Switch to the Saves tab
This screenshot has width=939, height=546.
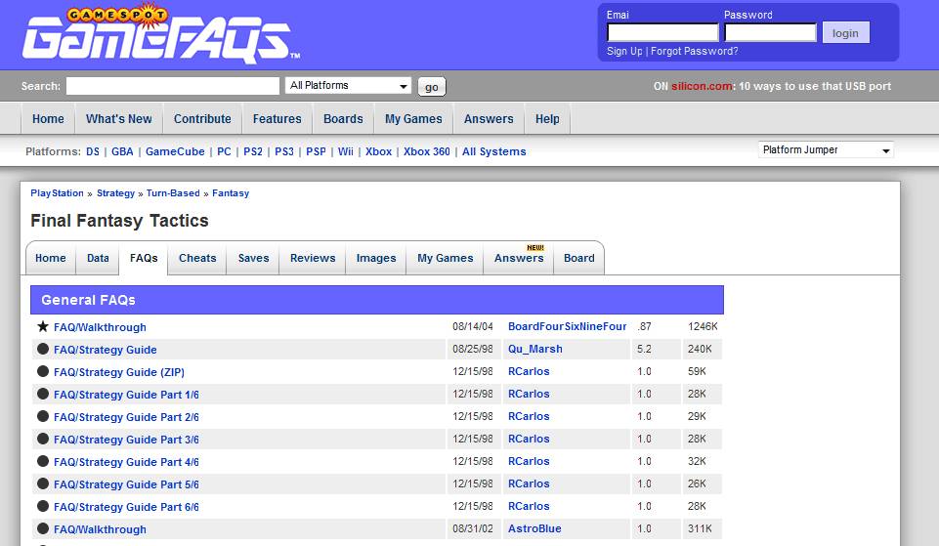tap(253, 258)
